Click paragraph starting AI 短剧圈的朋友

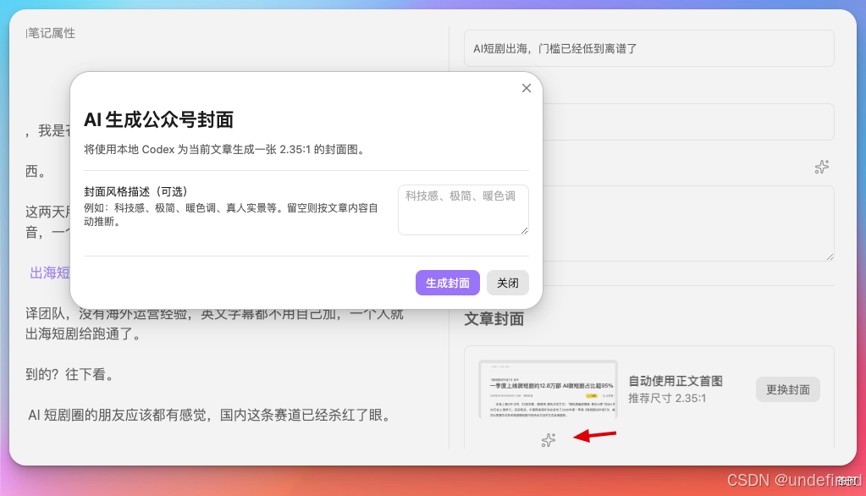(209, 416)
